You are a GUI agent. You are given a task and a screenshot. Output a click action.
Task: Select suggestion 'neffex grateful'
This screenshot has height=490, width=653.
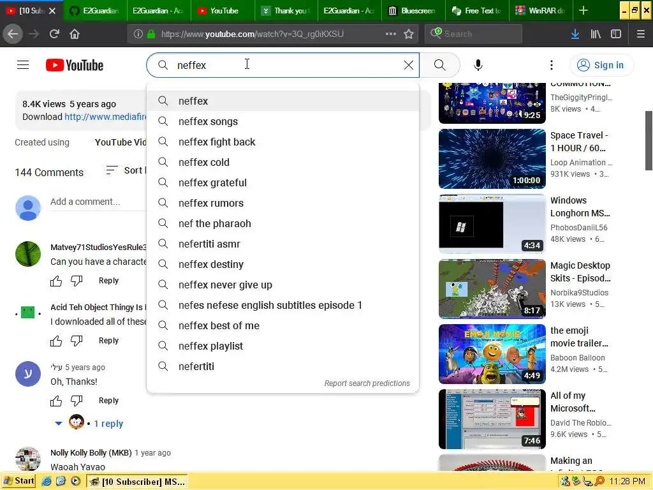click(282, 182)
